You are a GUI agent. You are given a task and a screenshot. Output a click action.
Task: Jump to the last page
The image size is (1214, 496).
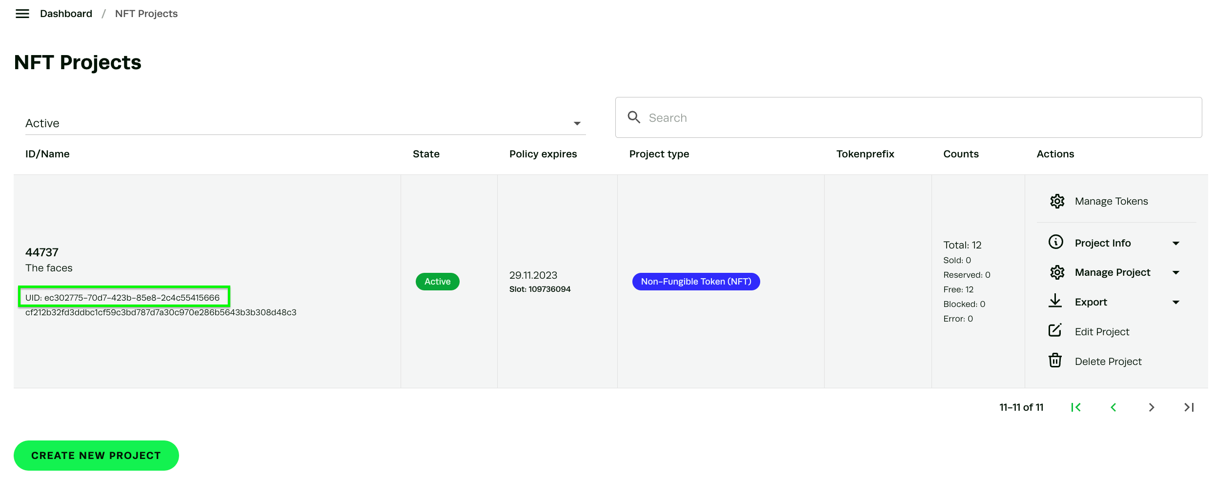click(x=1189, y=407)
